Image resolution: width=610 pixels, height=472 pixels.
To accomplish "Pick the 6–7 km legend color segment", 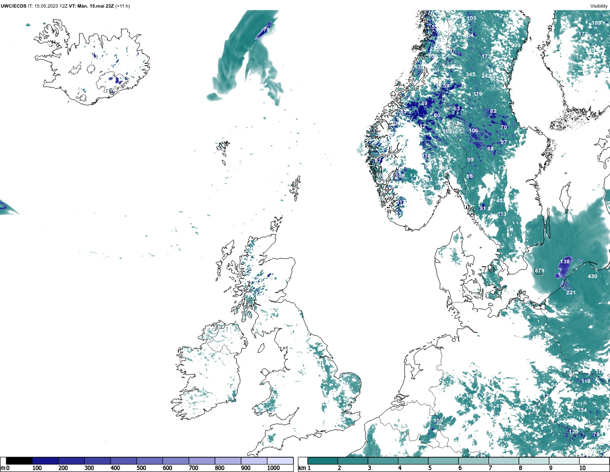I will pyautogui.click(x=473, y=461).
